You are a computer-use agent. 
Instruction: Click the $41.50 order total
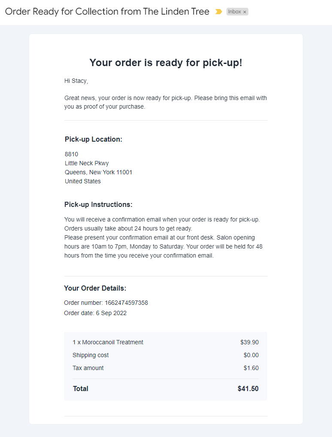click(x=248, y=388)
